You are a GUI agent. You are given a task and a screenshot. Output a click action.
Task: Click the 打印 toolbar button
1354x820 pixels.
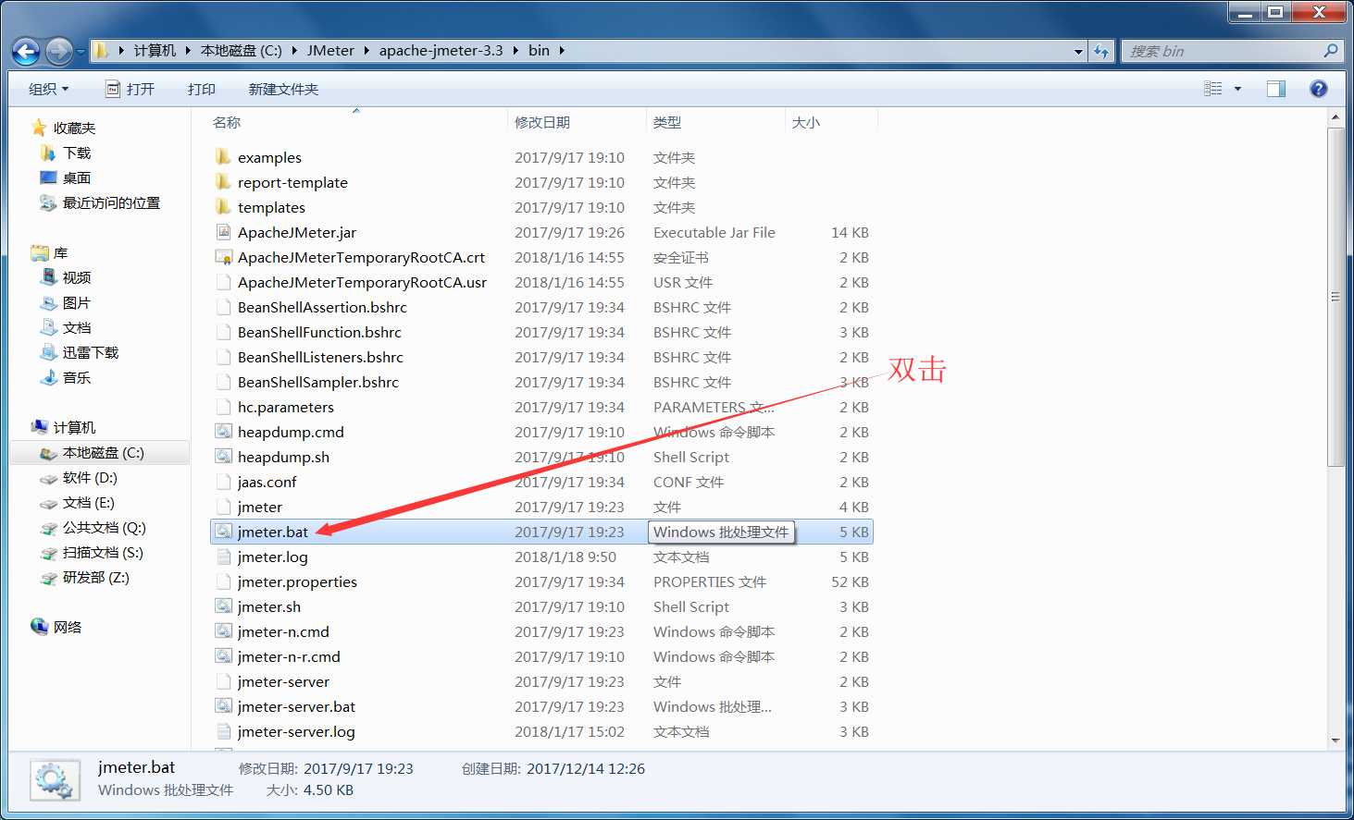[201, 89]
